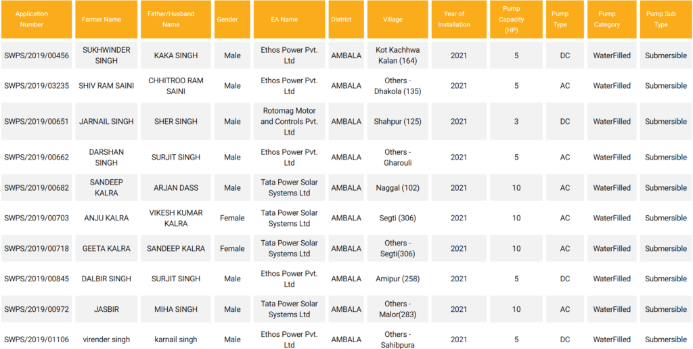This screenshot has height=349, width=693.
Task: Select the Village column header
Action: (x=398, y=20)
